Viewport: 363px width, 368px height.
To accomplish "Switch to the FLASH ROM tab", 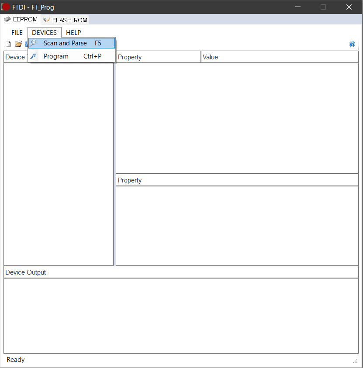I will click(x=65, y=20).
